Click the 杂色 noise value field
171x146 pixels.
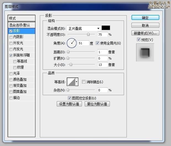coord(102,90)
